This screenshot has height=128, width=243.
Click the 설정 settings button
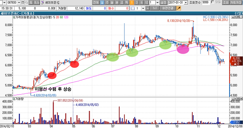click(x=163, y=2)
